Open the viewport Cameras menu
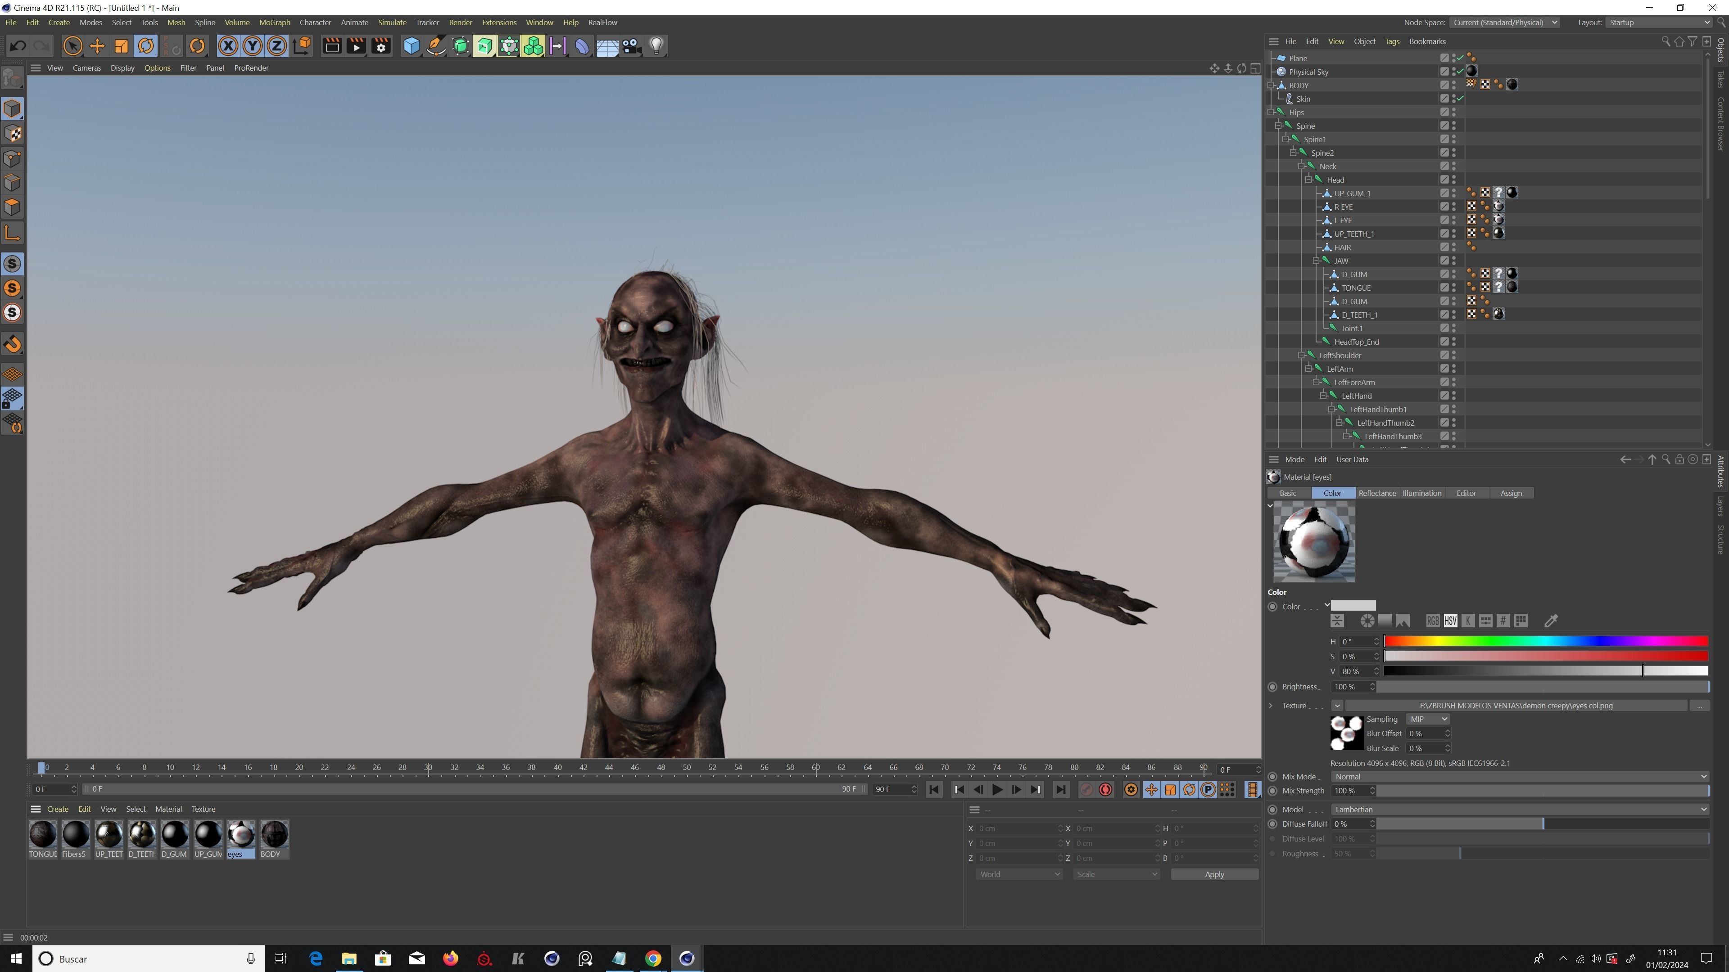The image size is (1729, 972). click(x=86, y=68)
